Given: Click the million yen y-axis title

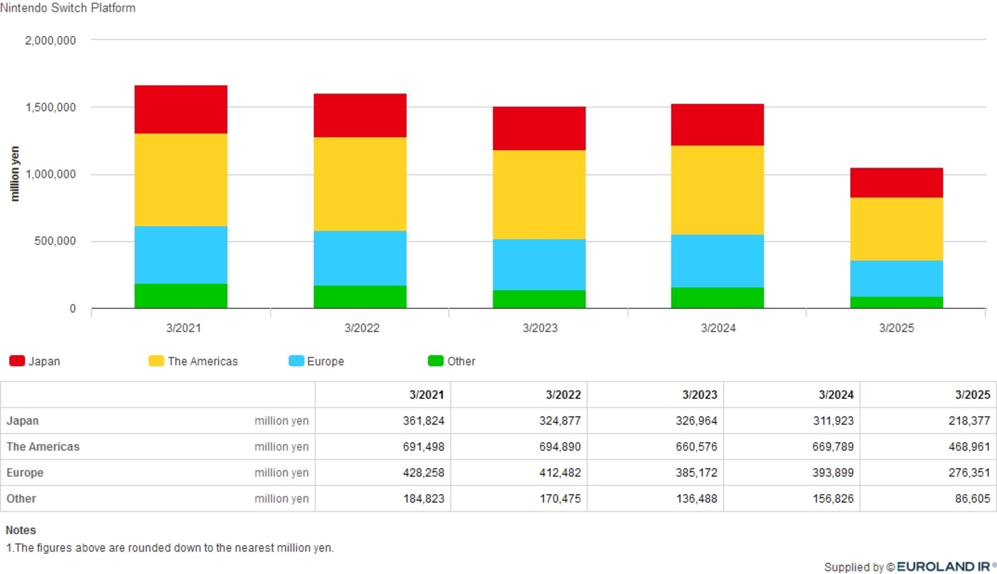Looking at the screenshot, I should click(15, 174).
